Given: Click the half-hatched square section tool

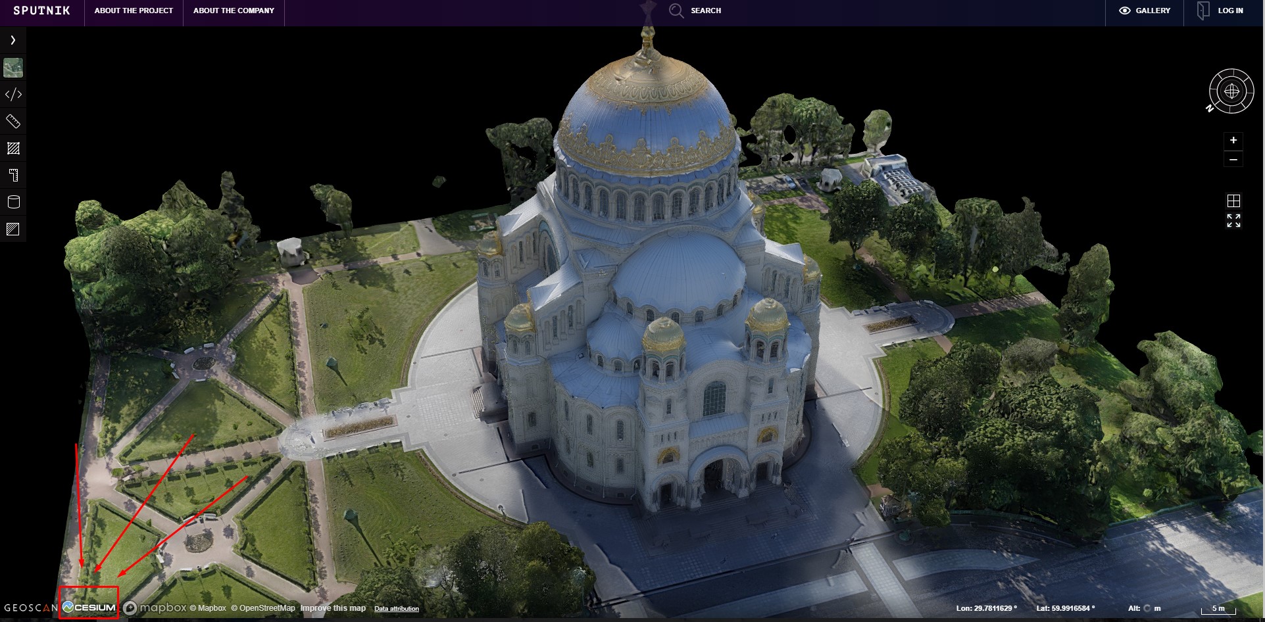Looking at the screenshot, I should click(x=13, y=229).
